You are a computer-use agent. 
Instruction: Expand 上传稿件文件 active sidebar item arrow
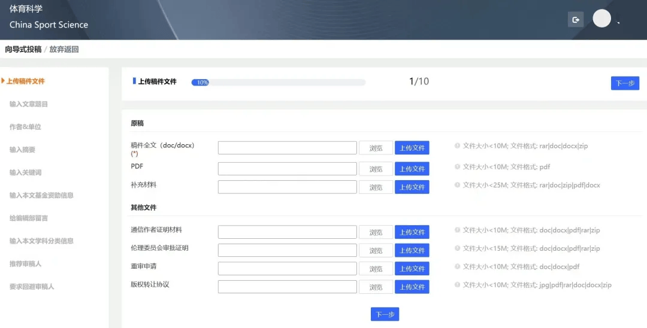click(3, 81)
